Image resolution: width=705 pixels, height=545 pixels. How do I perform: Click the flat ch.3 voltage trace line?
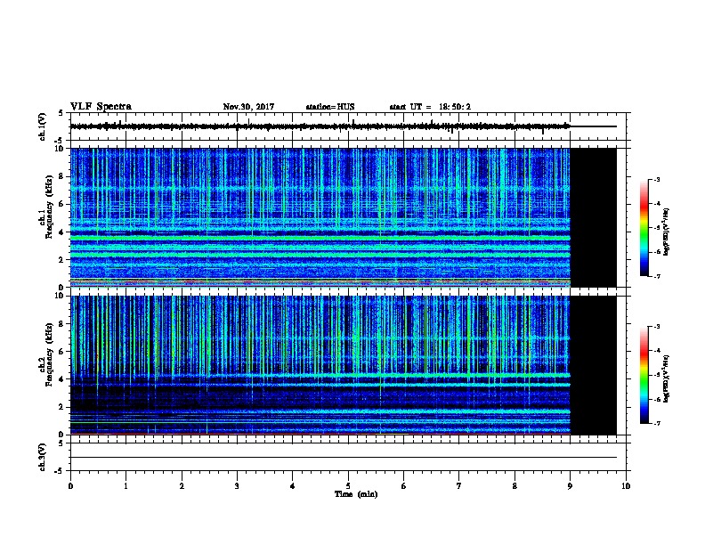(x=344, y=458)
